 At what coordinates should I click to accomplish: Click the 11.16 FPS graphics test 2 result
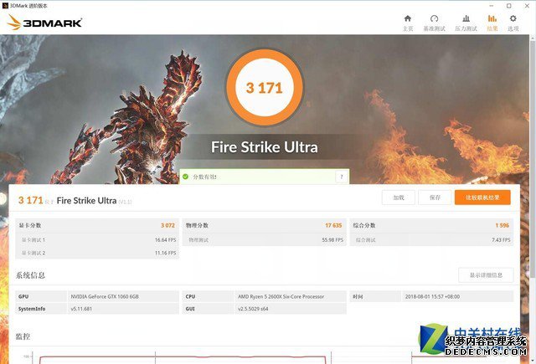[166, 253]
